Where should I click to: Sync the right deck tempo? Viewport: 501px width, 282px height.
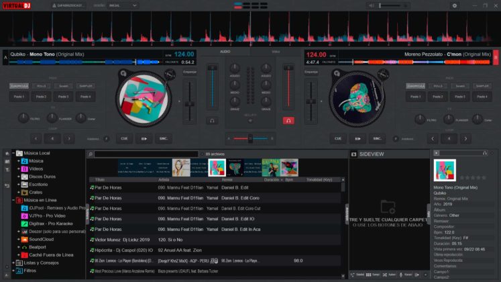[378, 138]
